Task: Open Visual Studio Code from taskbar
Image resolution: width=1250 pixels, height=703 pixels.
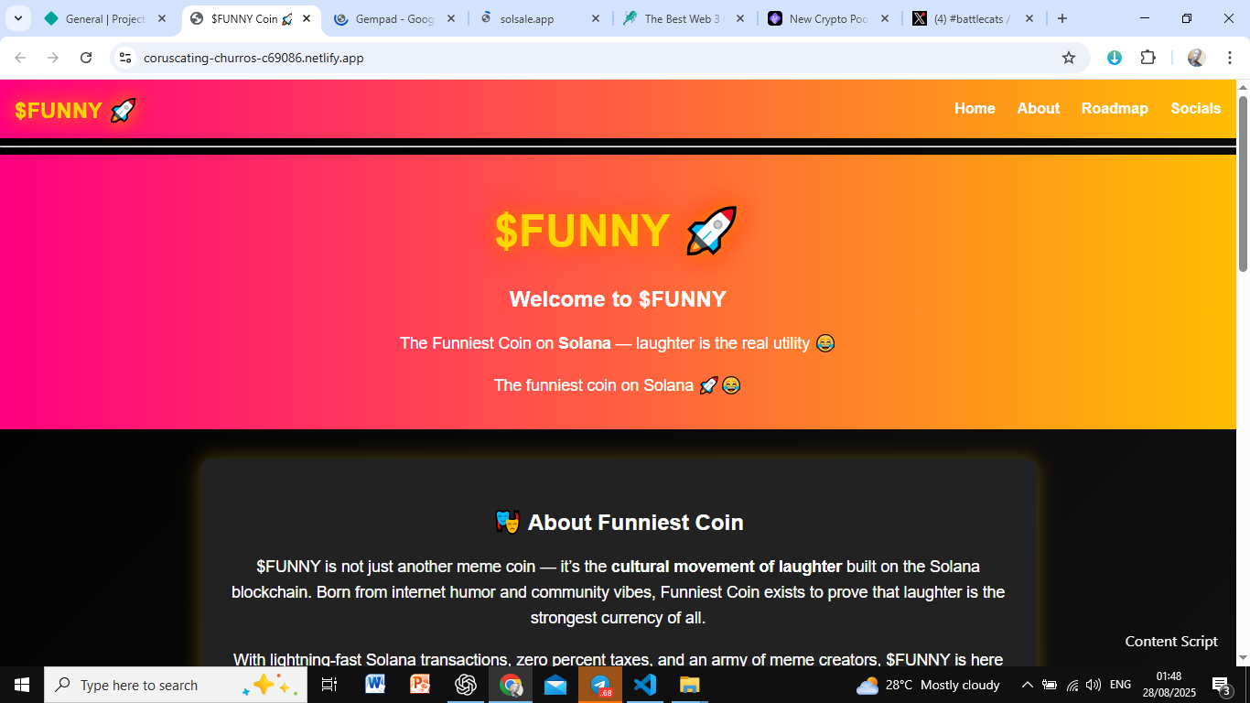Action: coord(645,685)
